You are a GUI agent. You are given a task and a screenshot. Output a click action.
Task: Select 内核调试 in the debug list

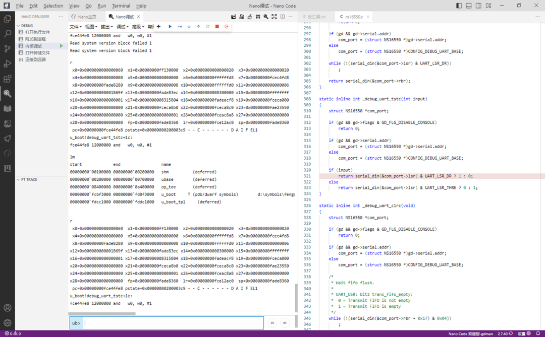(35, 46)
